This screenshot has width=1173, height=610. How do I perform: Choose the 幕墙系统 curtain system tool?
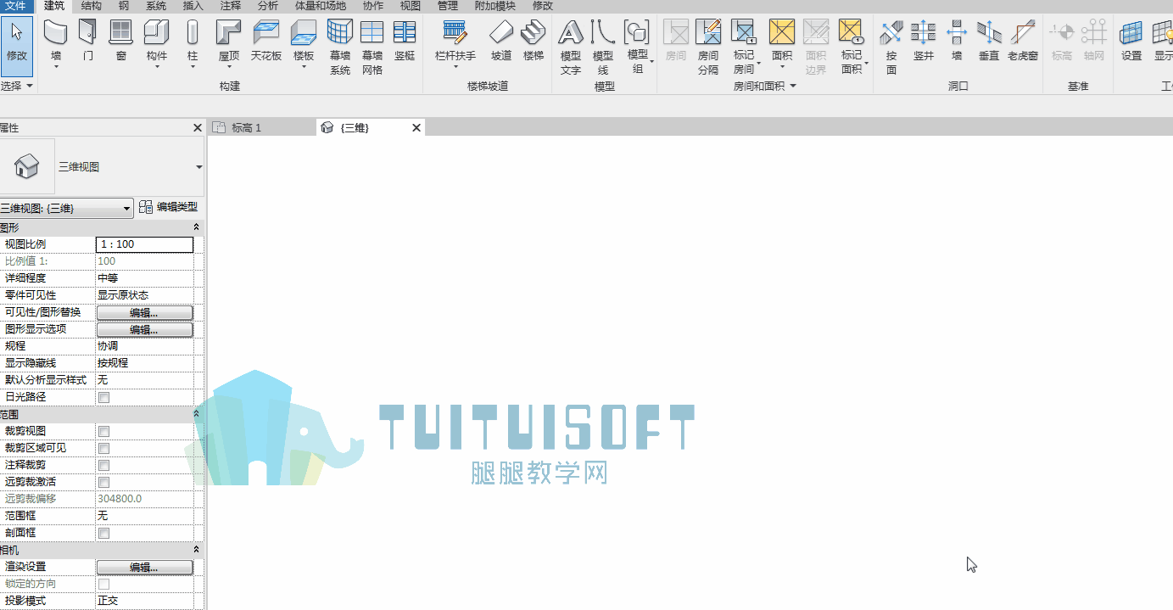point(340,47)
